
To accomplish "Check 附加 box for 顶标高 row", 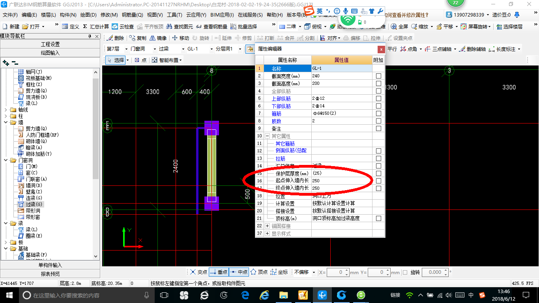I will point(378,218).
